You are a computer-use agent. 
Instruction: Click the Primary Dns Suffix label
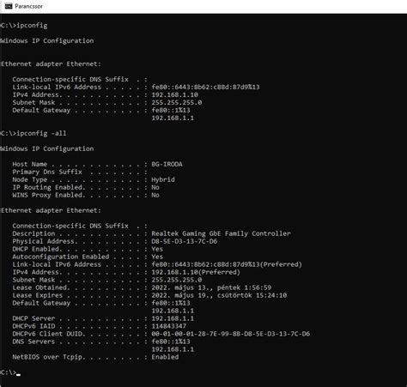click(47, 172)
